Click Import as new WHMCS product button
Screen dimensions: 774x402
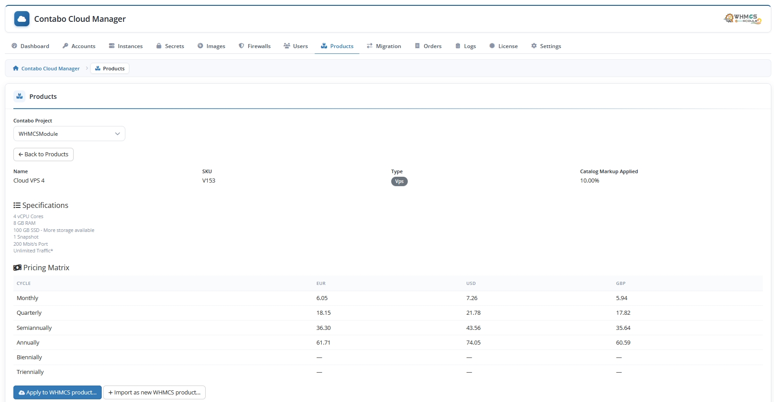[154, 392]
